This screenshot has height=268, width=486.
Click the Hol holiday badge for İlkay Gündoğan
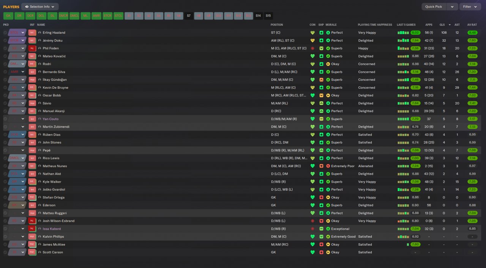coord(32,80)
